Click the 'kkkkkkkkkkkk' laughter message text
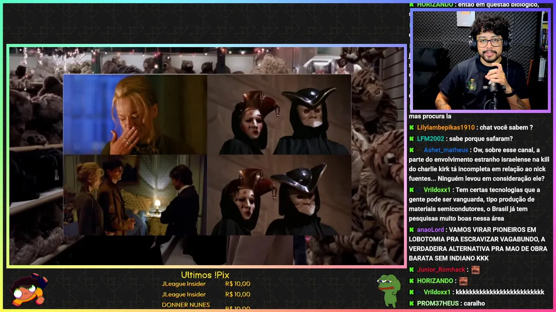556x312 pixels. (x=500, y=292)
